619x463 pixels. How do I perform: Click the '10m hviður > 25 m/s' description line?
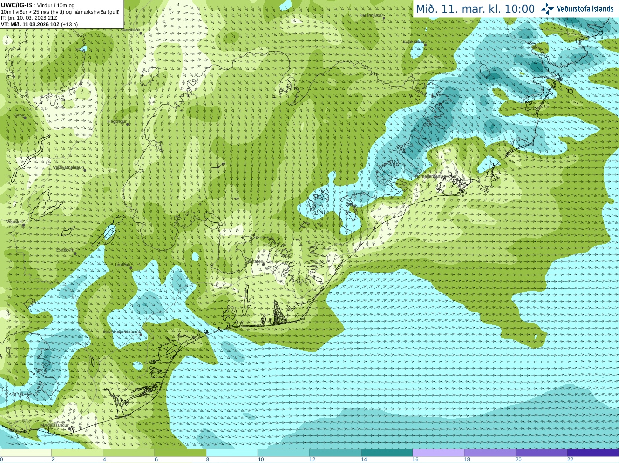[60, 12]
